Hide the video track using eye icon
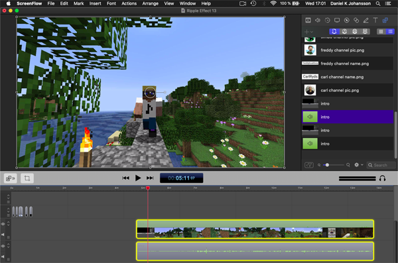The width and height of the screenshot is (398, 263). [x=3, y=224]
